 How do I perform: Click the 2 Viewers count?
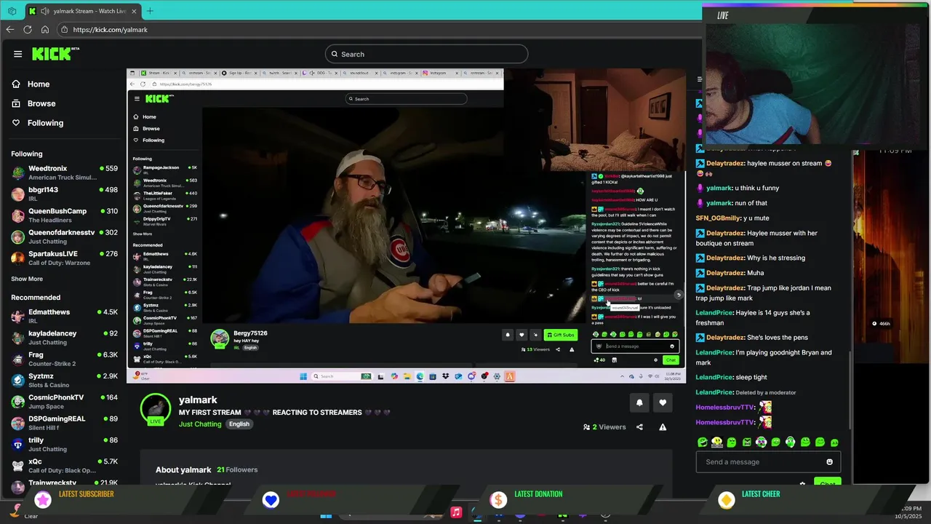pos(604,427)
